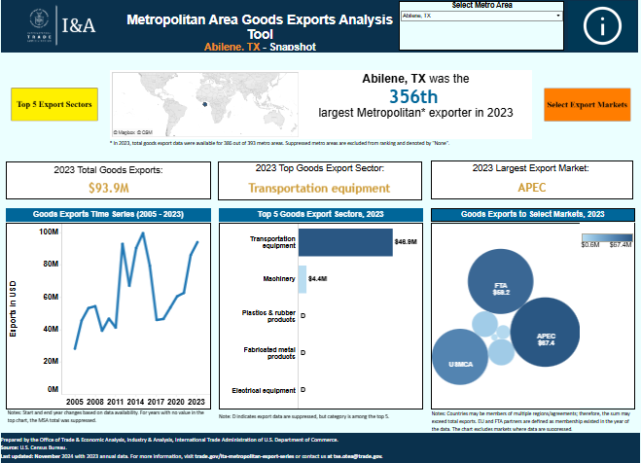Click the 2014 x-axis label
Image resolution: width=641 pixels, height=463 pixels.
[x=135, y=402]
